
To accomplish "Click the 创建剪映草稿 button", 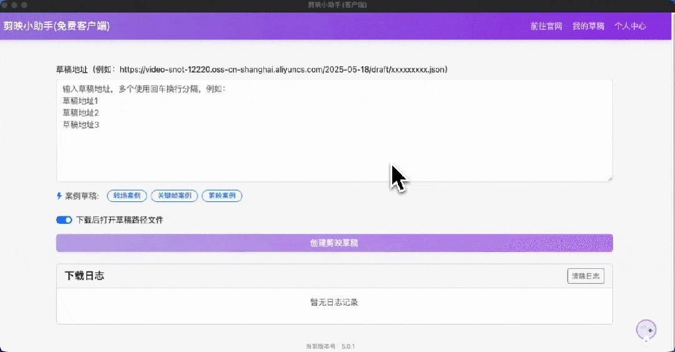I will [335, 243].
